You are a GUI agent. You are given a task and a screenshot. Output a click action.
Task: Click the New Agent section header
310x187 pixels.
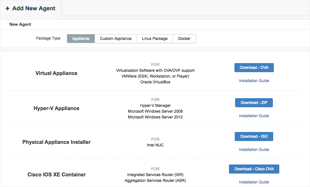point(20,24)
